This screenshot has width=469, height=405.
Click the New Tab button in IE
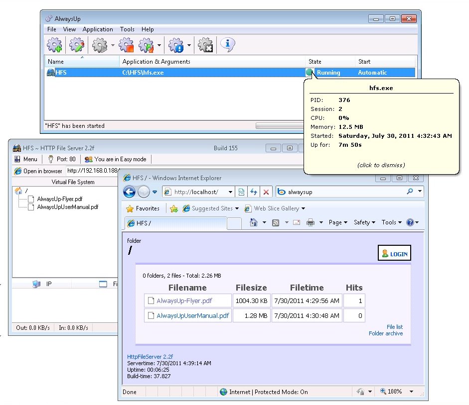tap(234, 224)
